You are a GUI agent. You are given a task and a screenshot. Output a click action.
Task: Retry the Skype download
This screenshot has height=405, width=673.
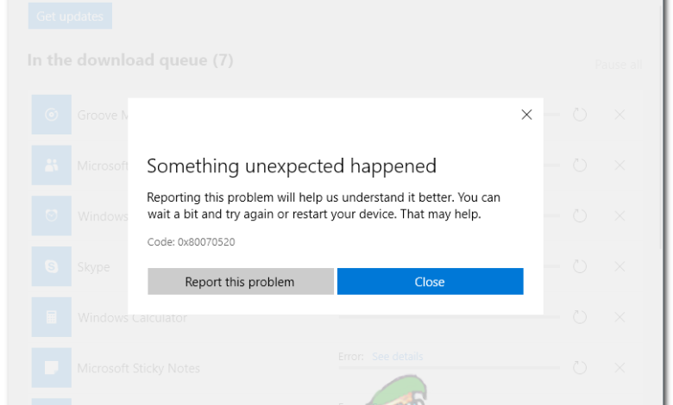pyautogui.click(x=580, y=267)
